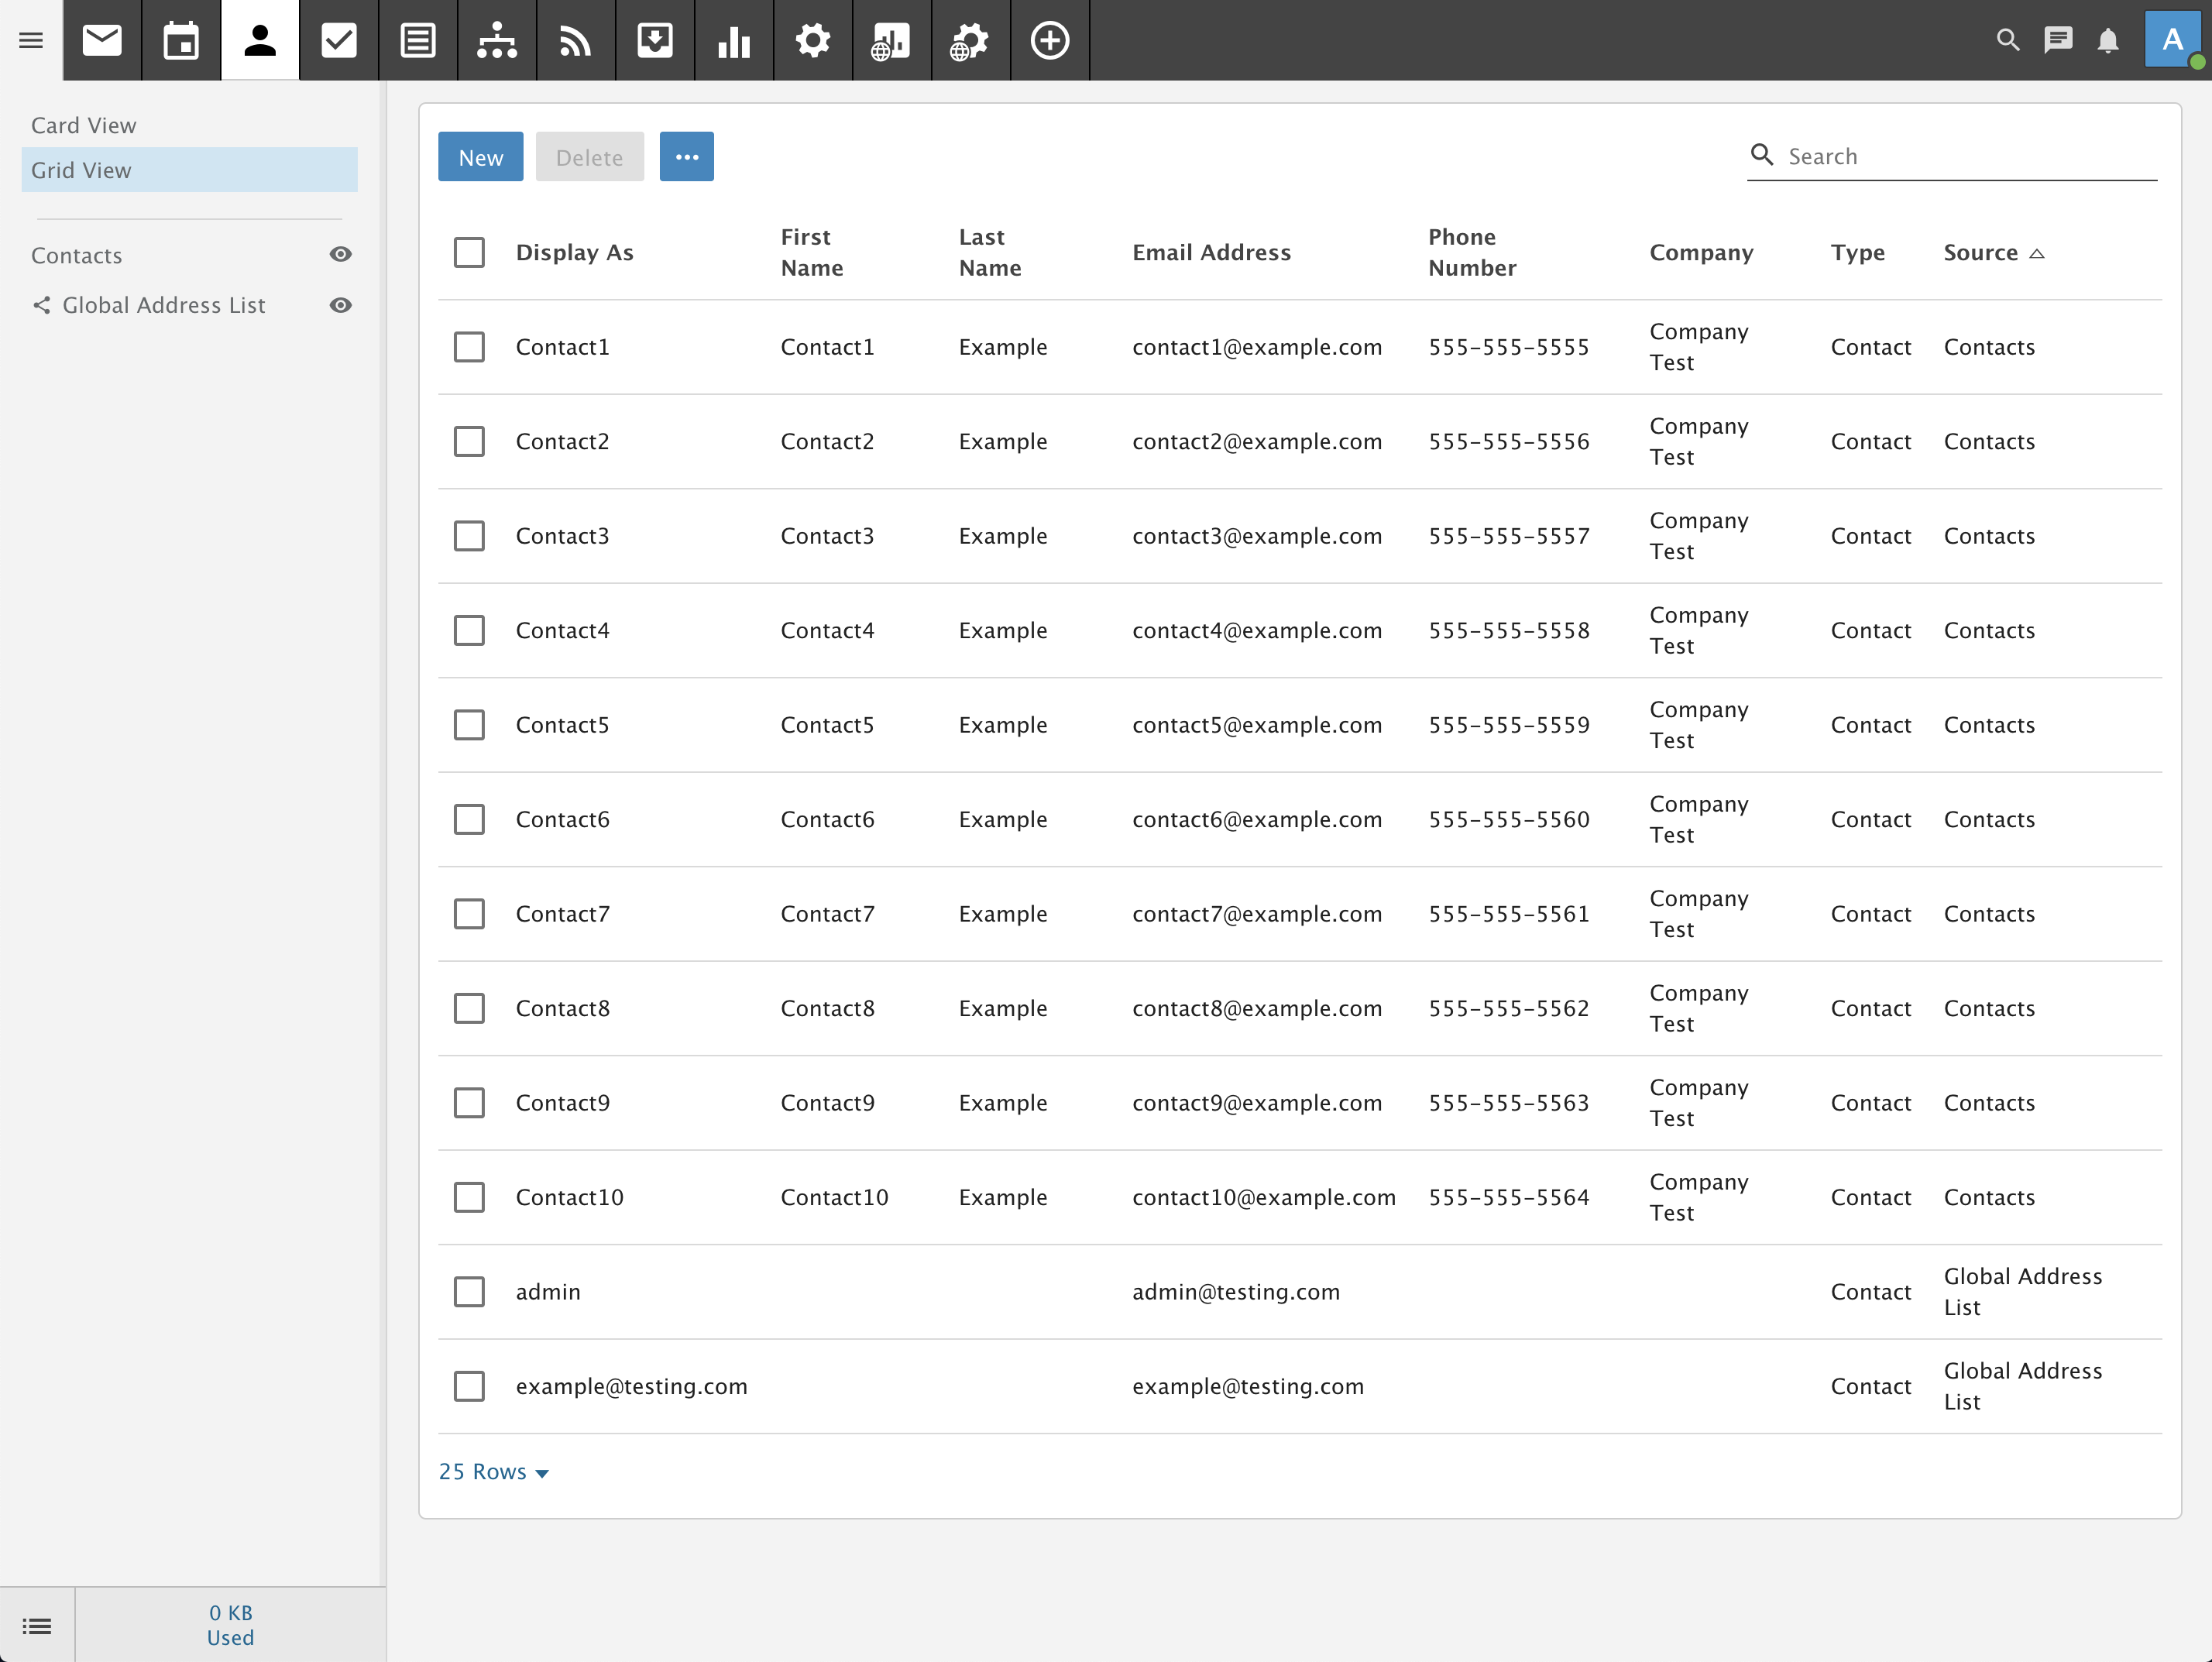Open the three-dots actions menu
Screen dimensions: 2212x1662
click(x=687, y=157)
